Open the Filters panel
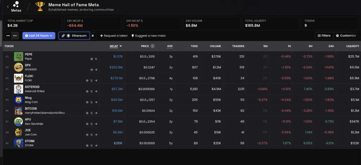 [x=324, y=35]
